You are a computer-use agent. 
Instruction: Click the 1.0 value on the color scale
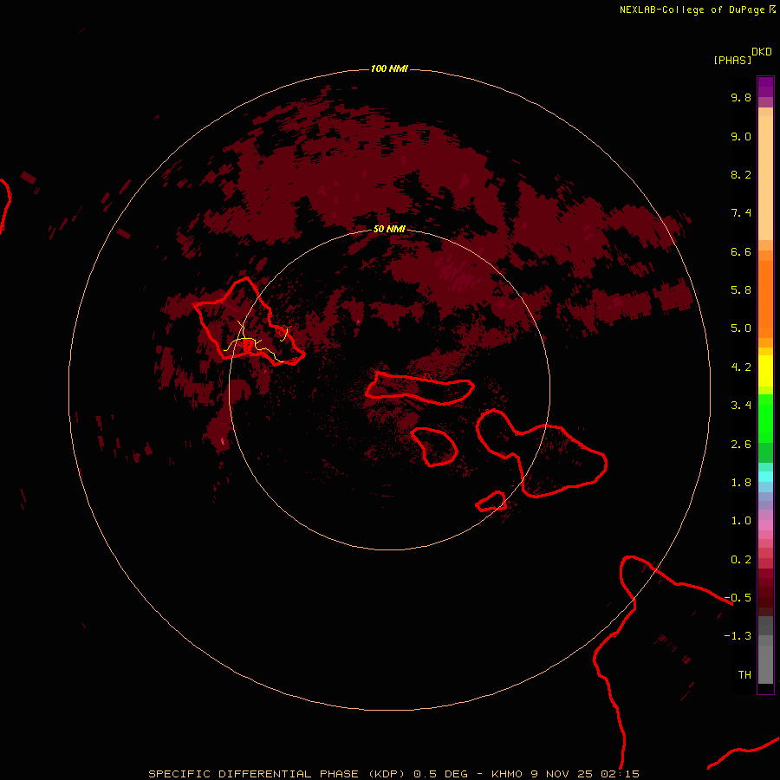[x=741, y=521]
